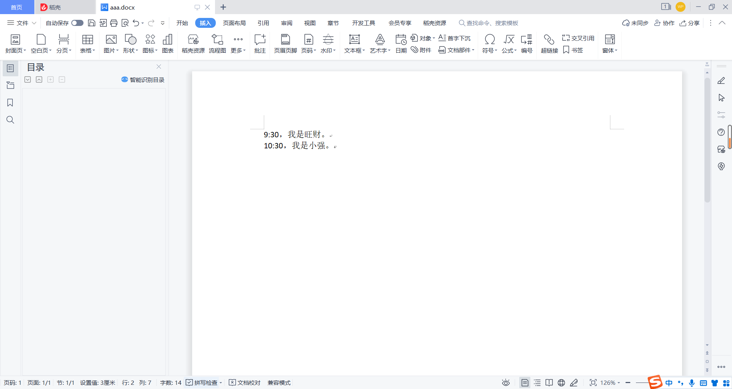Insert a picture using 图片

click(111, 43)
